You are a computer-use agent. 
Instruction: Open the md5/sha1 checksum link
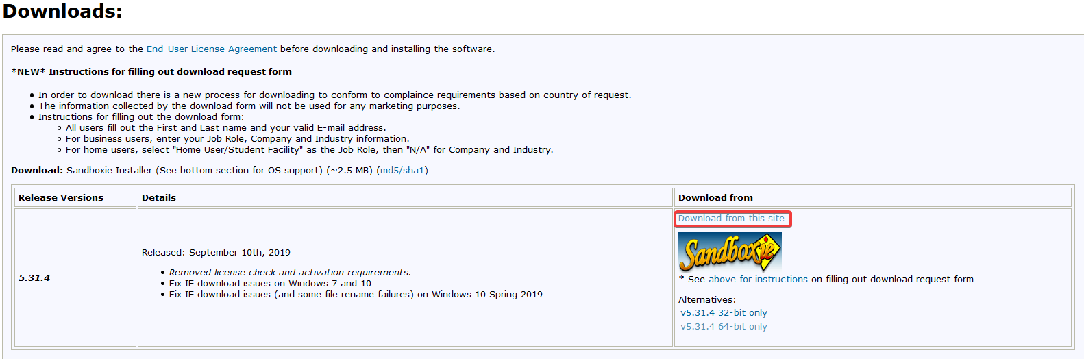[402, 171]
